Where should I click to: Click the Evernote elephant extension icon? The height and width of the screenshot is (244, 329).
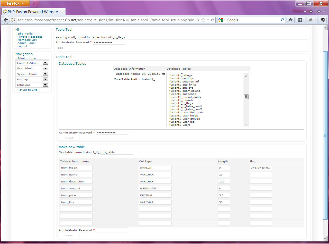click(x=323, y=20)
